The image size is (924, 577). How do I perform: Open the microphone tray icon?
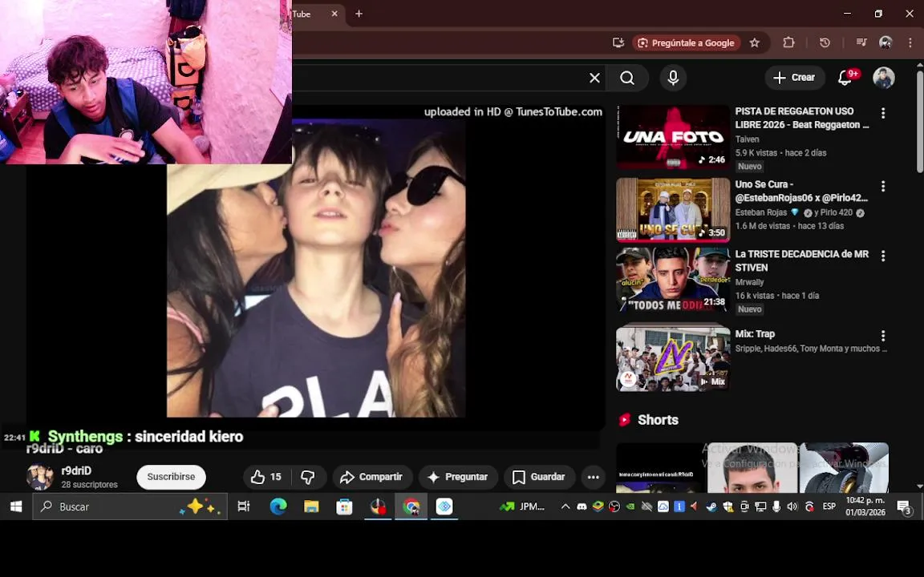pyautogui.click(x=776, y=506)
